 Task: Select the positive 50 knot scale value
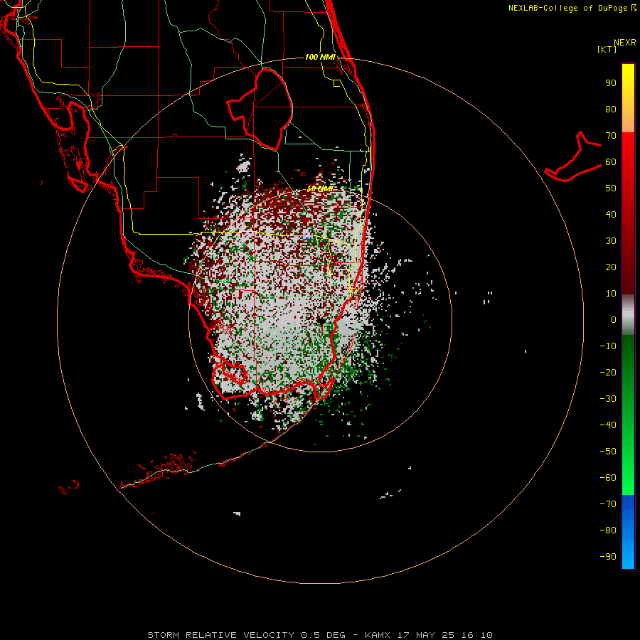[611, 188]
